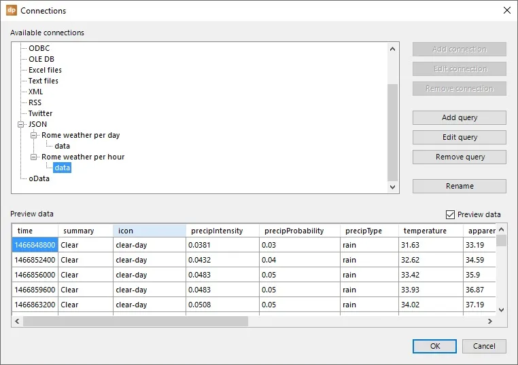Screen dimensions: 518x365
Task: Confirm the dialog with OK
Action: coord(434,346)
